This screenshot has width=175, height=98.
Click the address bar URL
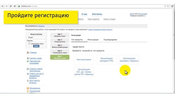click(x=29, y=6)
